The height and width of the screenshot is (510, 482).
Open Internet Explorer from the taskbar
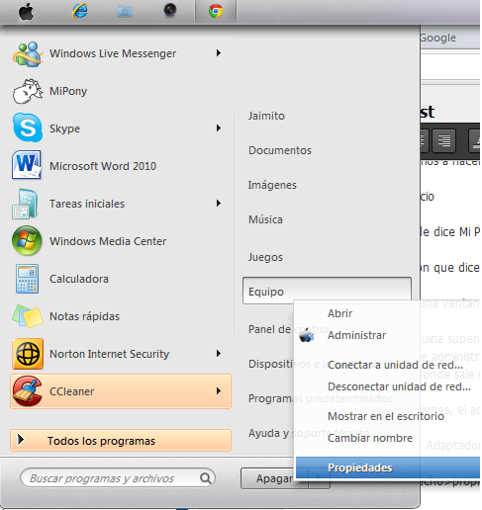tap(80, 11)
